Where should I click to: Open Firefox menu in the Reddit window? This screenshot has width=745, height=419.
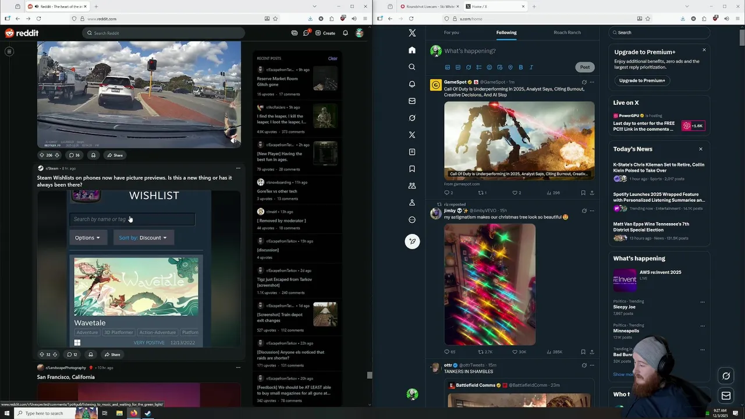coord(365,19)
